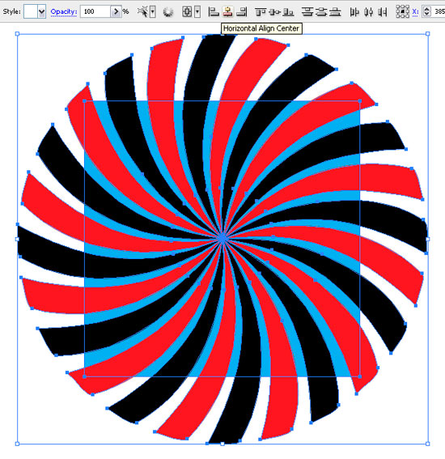Viewport: 445px width, 459px height.
Task: Click Vertical Distribute Top icon
Action: click(307, 12)
